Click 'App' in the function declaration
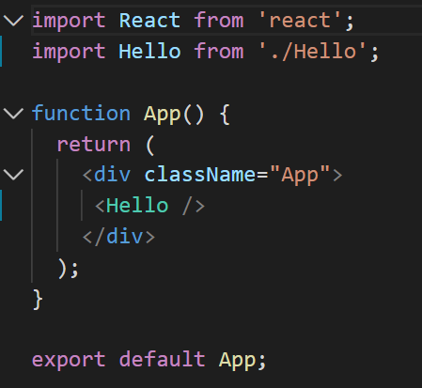This screenshot has width=422, height=388. [x=163, y=114]
